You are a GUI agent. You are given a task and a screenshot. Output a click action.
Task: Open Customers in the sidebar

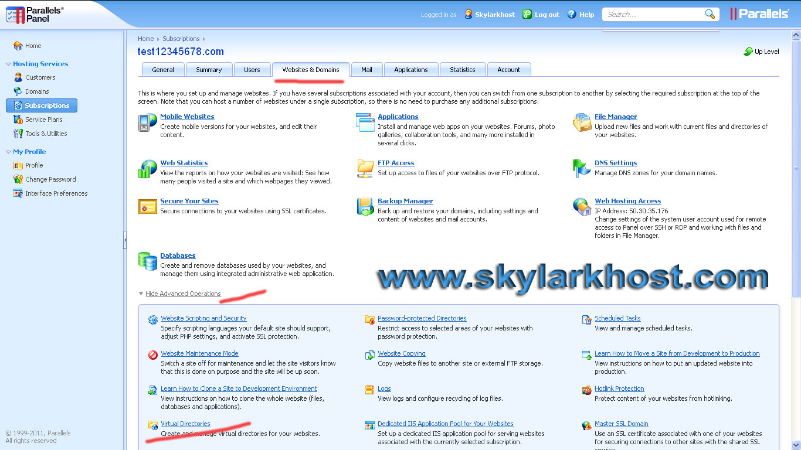coord(40,77)
